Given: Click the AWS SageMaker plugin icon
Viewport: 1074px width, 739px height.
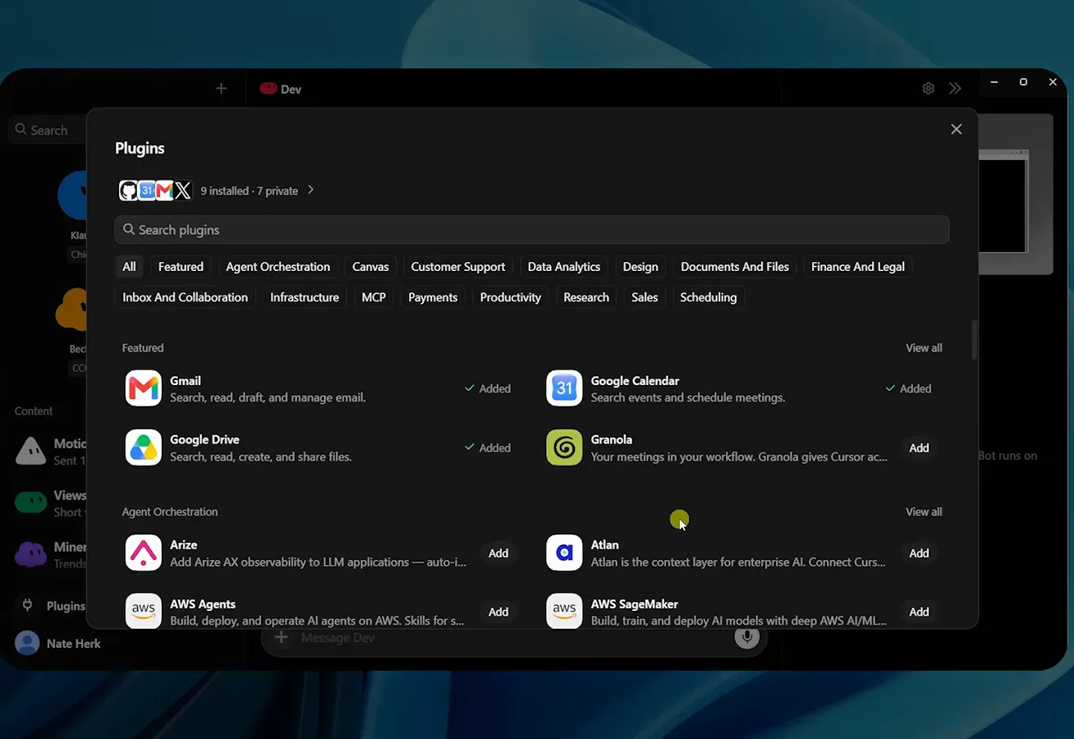Looking at the screenshot, I should (x=564, y=611).
